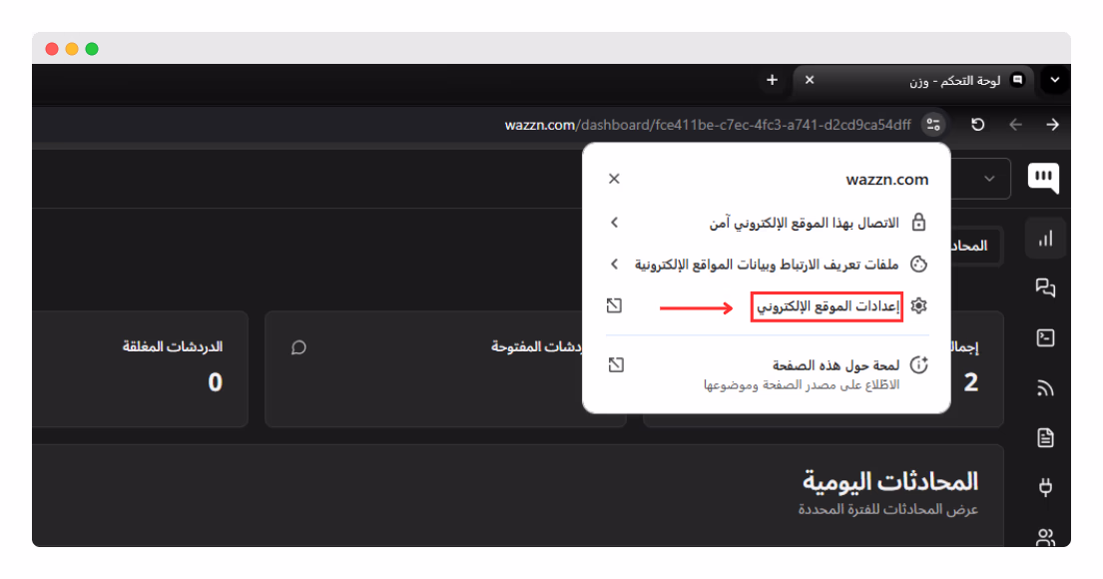The image size is (1103, 579).
Task: Click 'عرض المحادثات للفترة المحددة' subtitle
Action: [x=887, y=509]
